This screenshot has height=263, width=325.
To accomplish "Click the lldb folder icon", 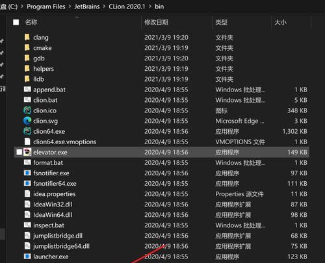I will (x=27, y=79).
